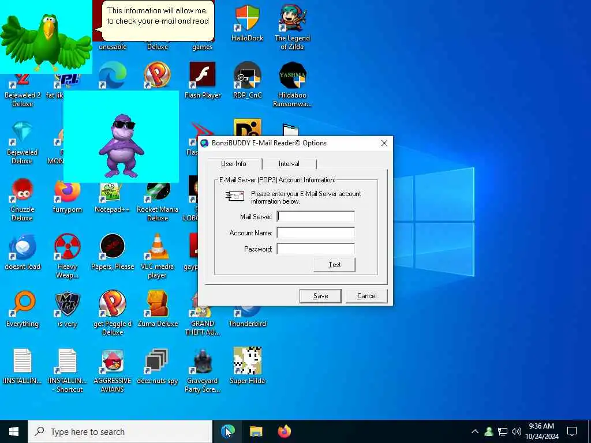Launch The Legend of Zilda icon
This screenshot has width=591, height=443.
click(292, 27)
